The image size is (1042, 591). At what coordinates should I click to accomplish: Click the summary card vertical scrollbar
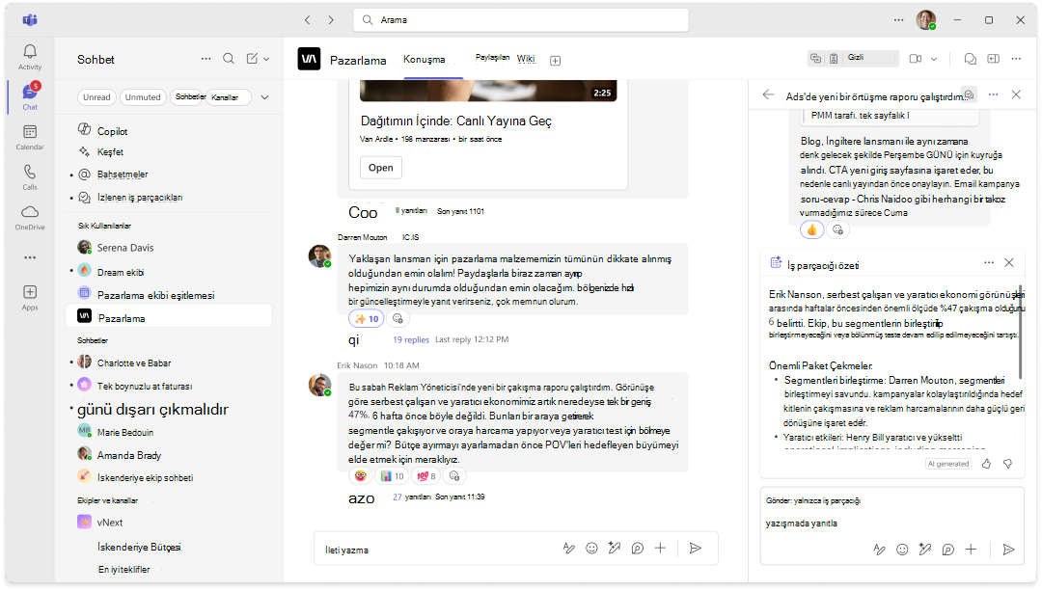click(x=1020, y=332)
